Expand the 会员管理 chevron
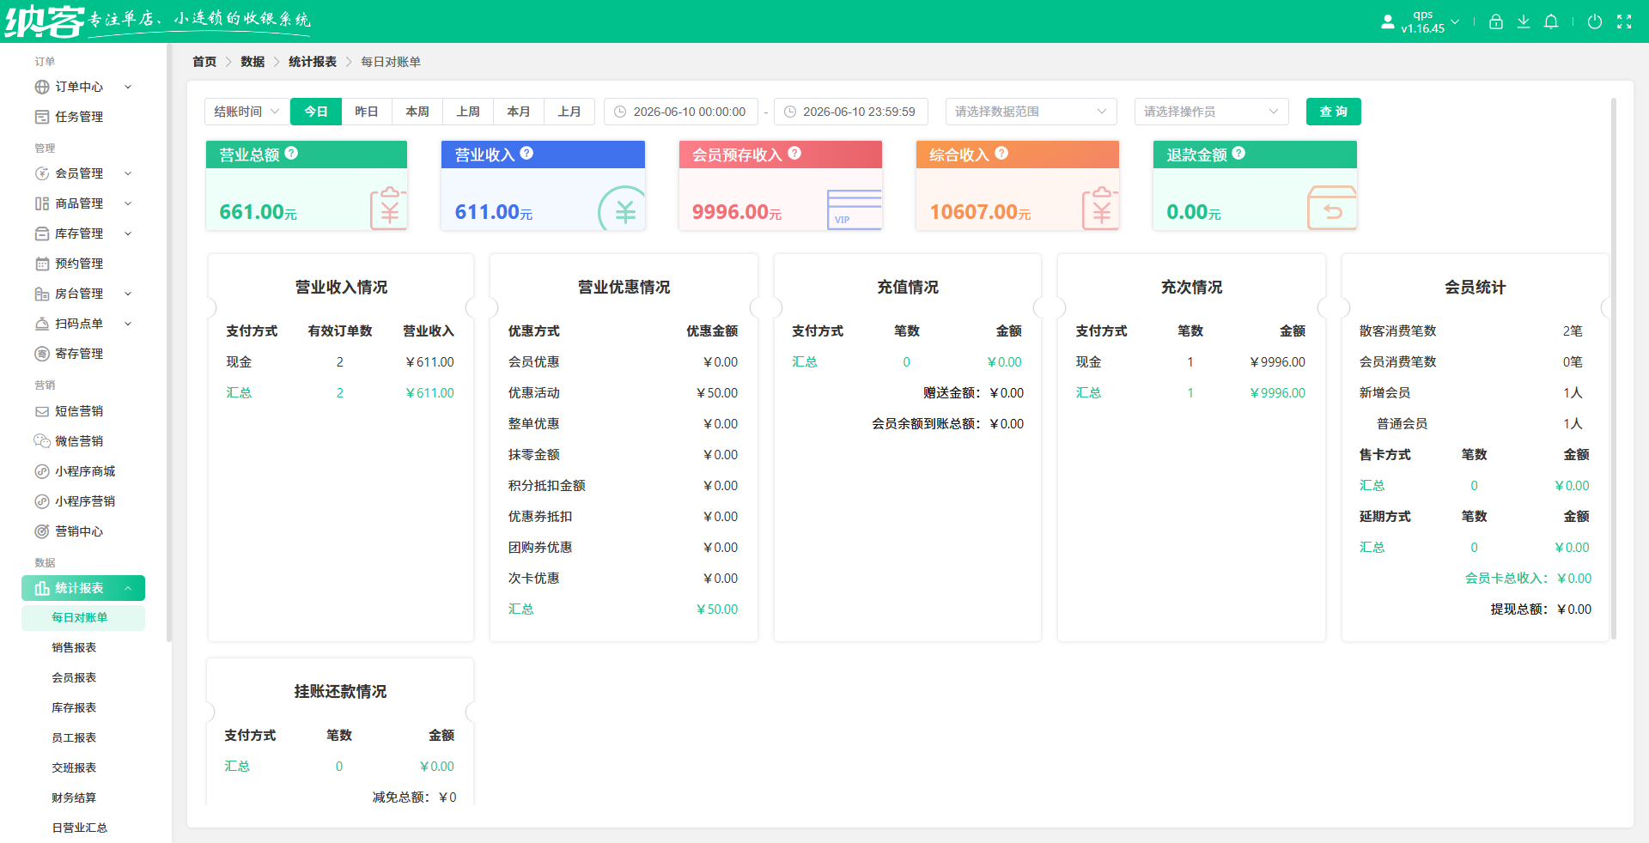This screenshot has width=1649, height=843. click(128, 173)
